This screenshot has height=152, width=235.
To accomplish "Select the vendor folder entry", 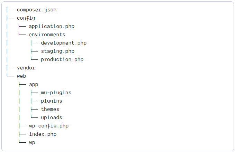I will 26,68.
